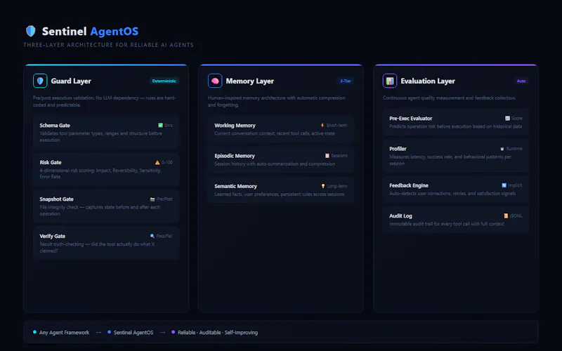562x351 pixels.
Task: Click the Three-Layer Architecture subtitle
Action: tap(109, 45)
